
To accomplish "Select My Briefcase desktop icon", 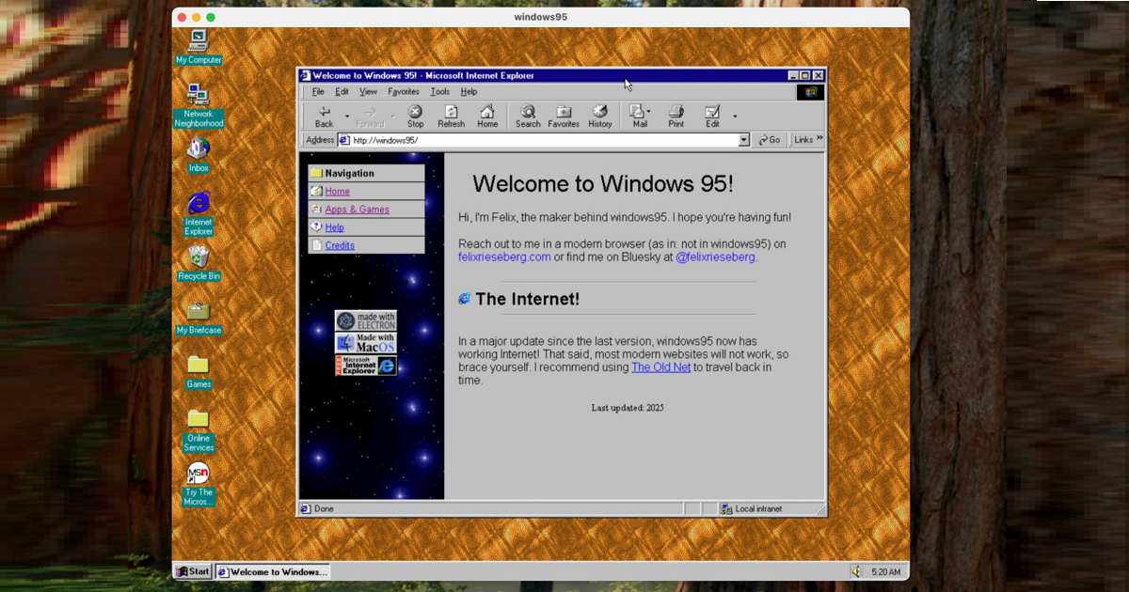I will (199, 318).
